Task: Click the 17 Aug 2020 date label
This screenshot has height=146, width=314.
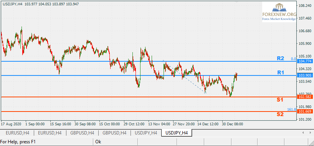Action: click(x=11, y=124)
